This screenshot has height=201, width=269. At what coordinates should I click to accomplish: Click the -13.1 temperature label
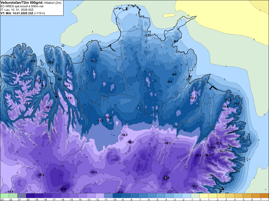pyautogui.click(x=100, y=120)
